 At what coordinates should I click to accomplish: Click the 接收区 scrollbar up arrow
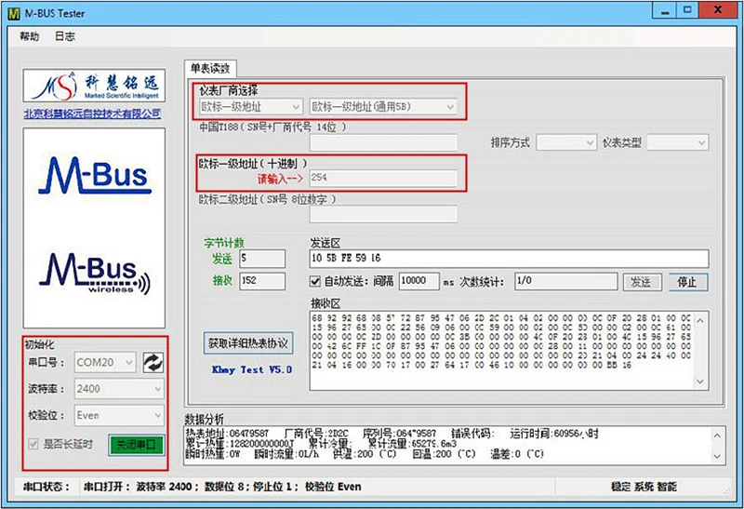point(700,320)
